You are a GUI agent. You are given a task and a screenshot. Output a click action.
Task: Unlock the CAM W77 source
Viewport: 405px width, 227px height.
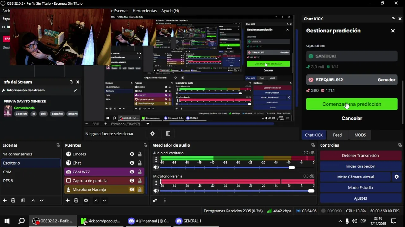tap(140, 172)
